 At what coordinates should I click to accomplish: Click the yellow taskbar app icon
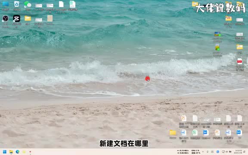(x=24, y=152)
